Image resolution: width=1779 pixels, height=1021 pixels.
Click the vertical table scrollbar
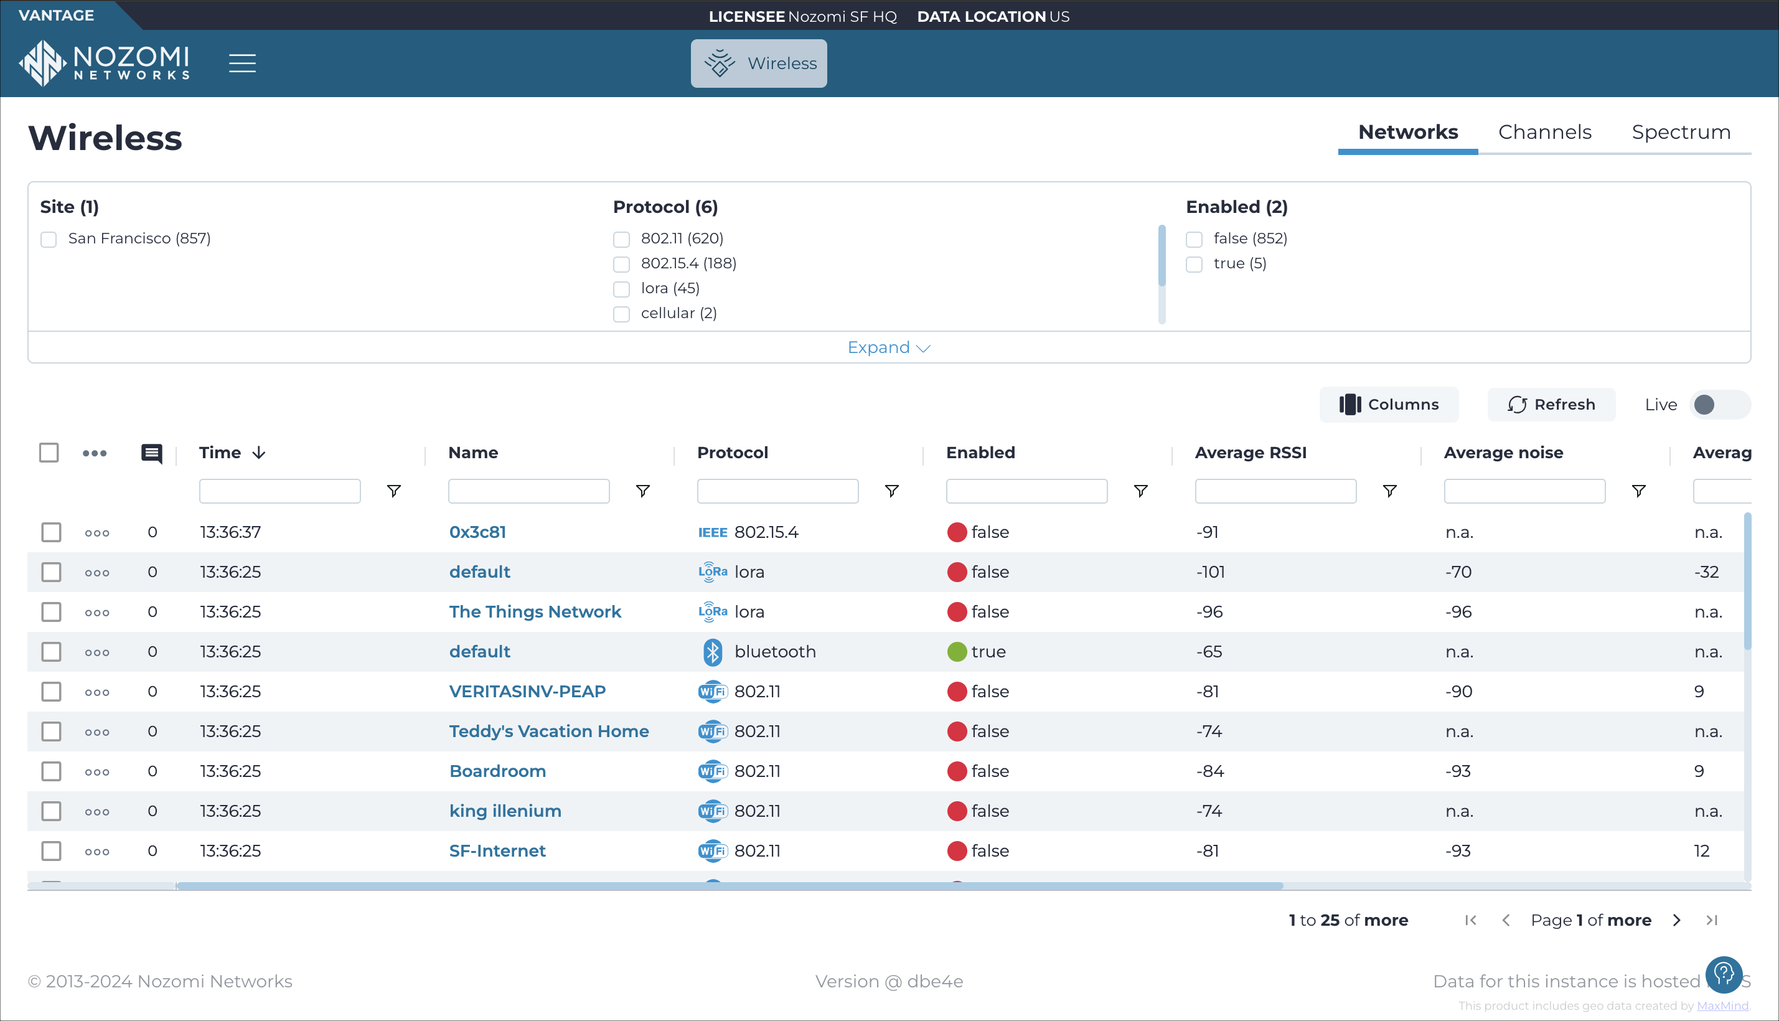pyautogui.click(x=1747, y=581)
